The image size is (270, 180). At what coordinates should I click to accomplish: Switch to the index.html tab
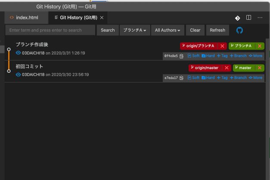pyautogui.click(x=26, y=18)
